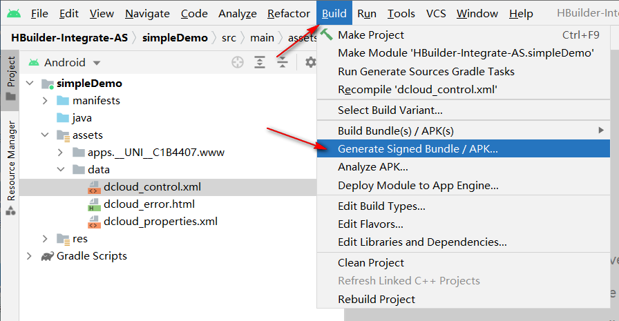
Task: Select the dcloud_error.html file icon
Action: click(93, 204)
